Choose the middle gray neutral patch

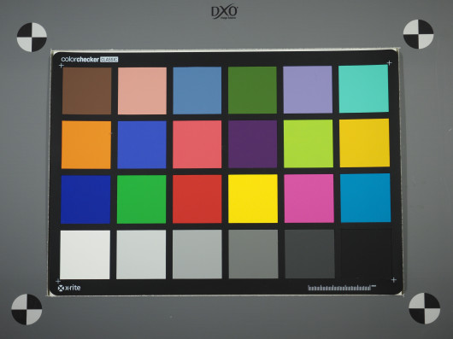(253, 254)
